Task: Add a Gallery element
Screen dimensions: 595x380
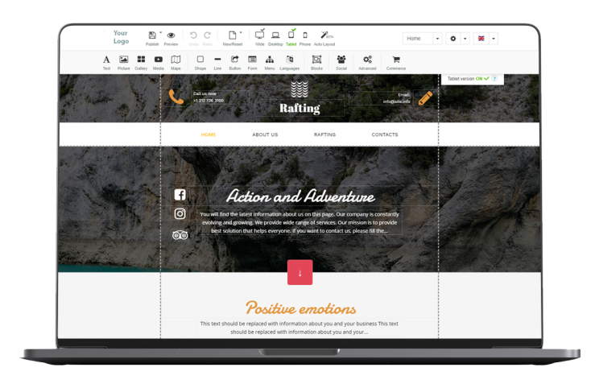Action: click(141, 60)
